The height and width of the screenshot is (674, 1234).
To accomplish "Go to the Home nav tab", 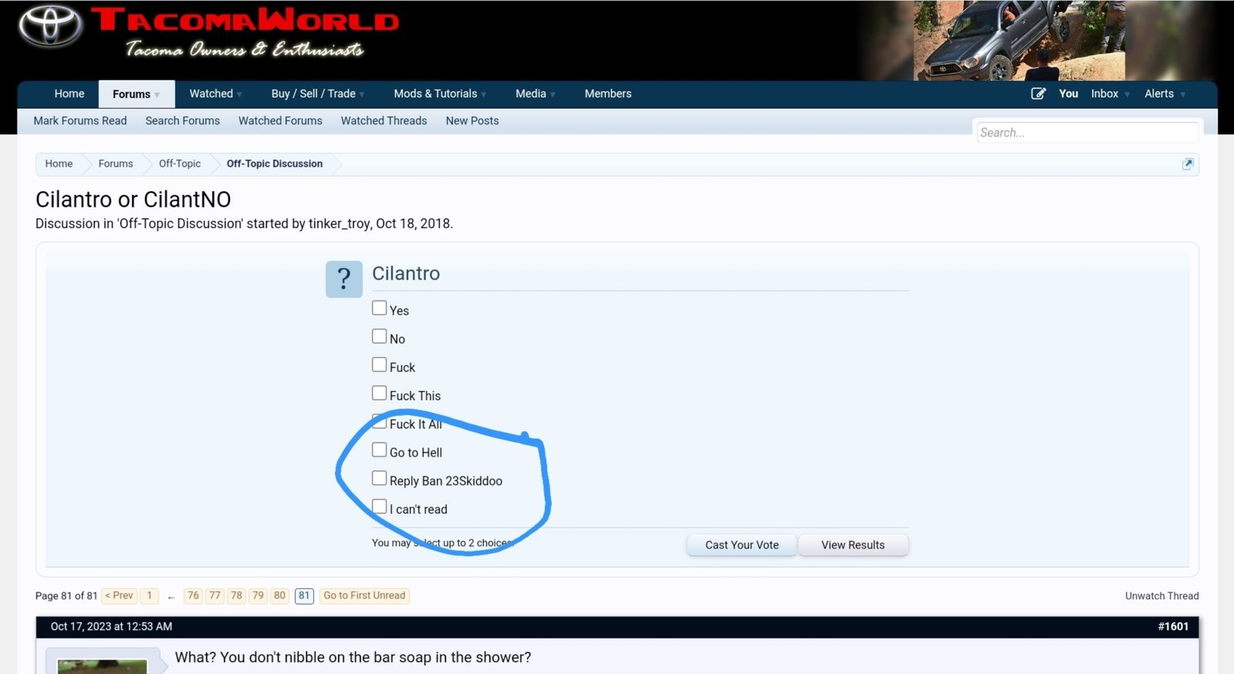I will [69, 93].
